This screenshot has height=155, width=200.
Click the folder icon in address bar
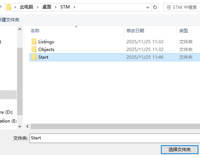coord(9,7)
